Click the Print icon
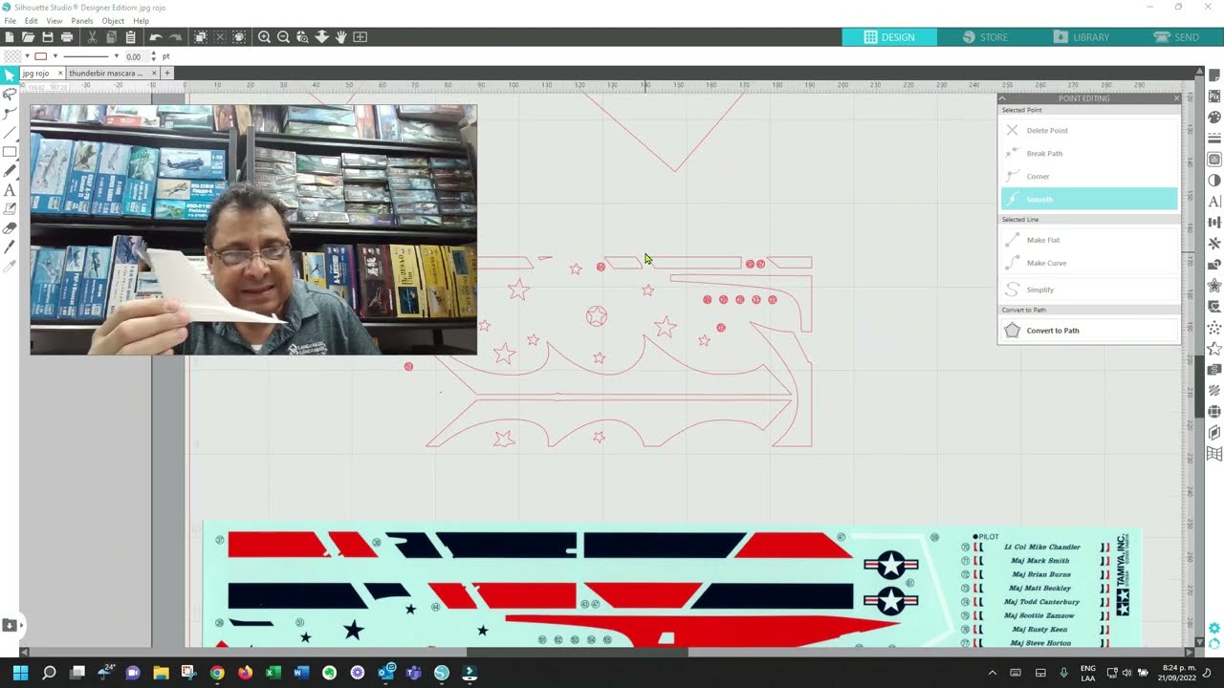 (x=67, y=37)
